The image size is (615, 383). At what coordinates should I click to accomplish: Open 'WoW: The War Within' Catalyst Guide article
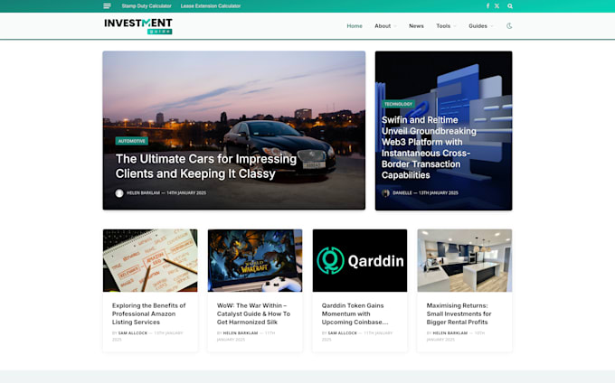253,313
